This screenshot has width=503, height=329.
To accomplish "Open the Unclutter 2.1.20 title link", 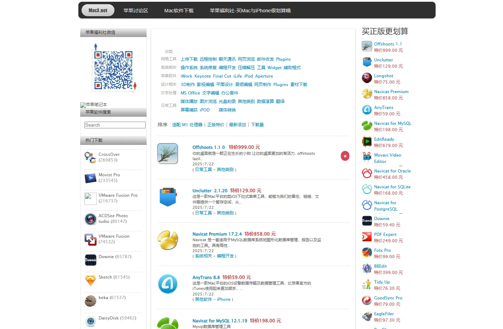I will pos(210,191).
